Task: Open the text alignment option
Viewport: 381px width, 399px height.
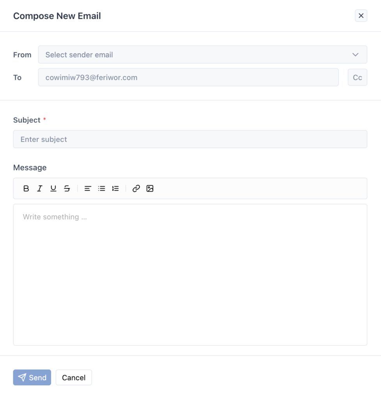Action: pos(88,189)
